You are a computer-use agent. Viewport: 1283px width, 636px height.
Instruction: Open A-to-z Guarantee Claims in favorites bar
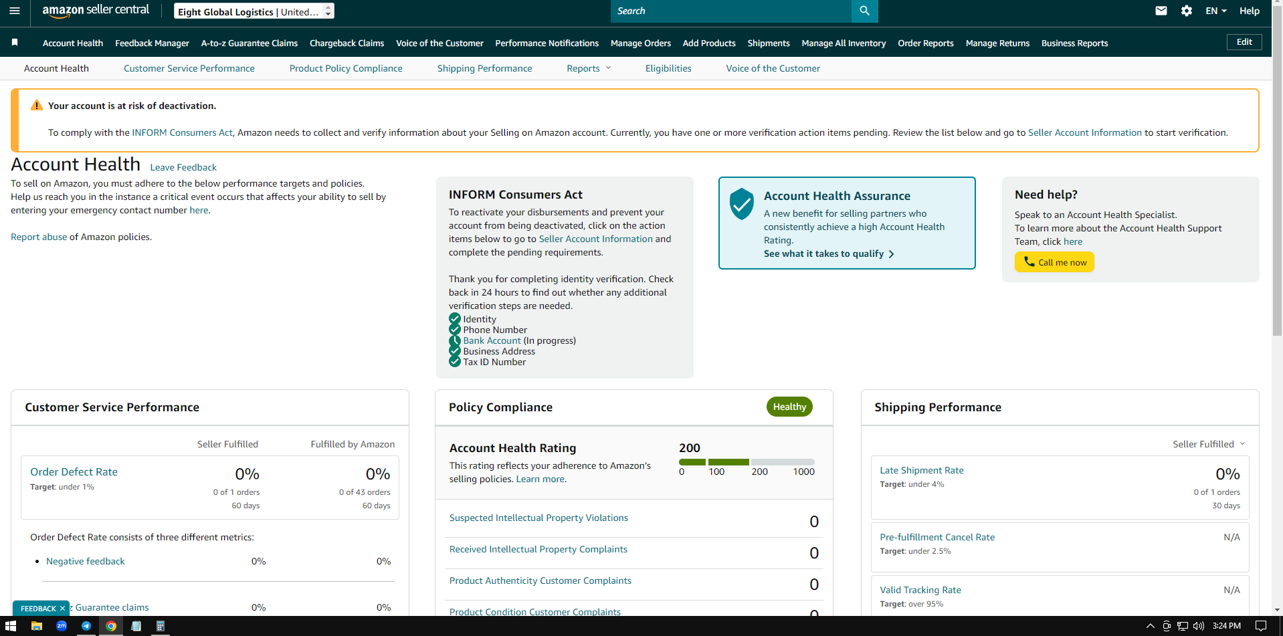click(x=250, y=43)
